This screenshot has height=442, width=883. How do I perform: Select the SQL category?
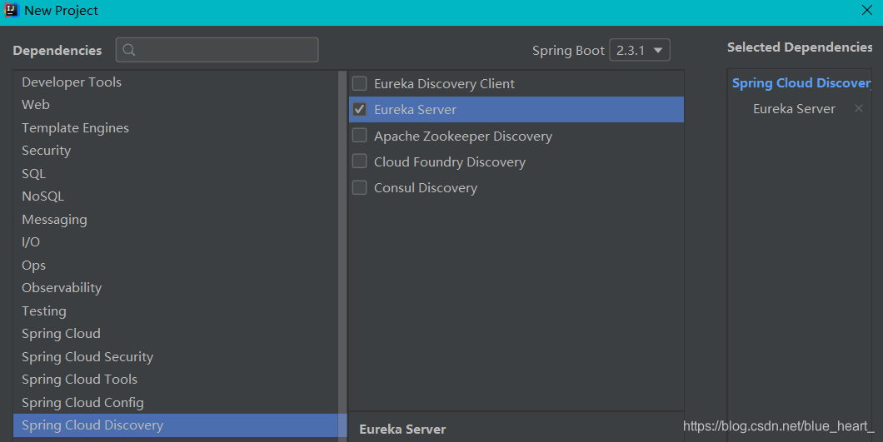(x=176, y=173)
